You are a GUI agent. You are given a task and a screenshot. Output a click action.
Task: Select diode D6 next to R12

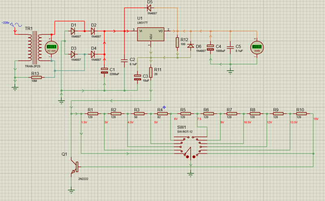[x=190, y=46]
